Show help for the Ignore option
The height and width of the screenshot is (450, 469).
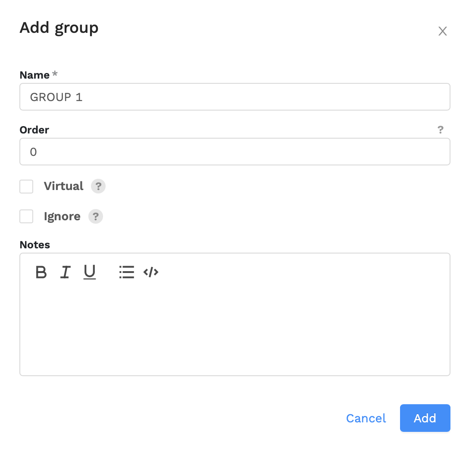(x=96, y=216)
